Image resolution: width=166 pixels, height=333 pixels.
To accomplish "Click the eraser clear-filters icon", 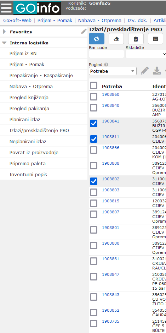I will (116, 39).
